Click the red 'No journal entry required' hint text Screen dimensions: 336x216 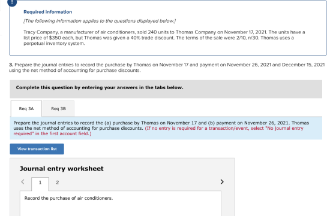(x=158, y=131)
